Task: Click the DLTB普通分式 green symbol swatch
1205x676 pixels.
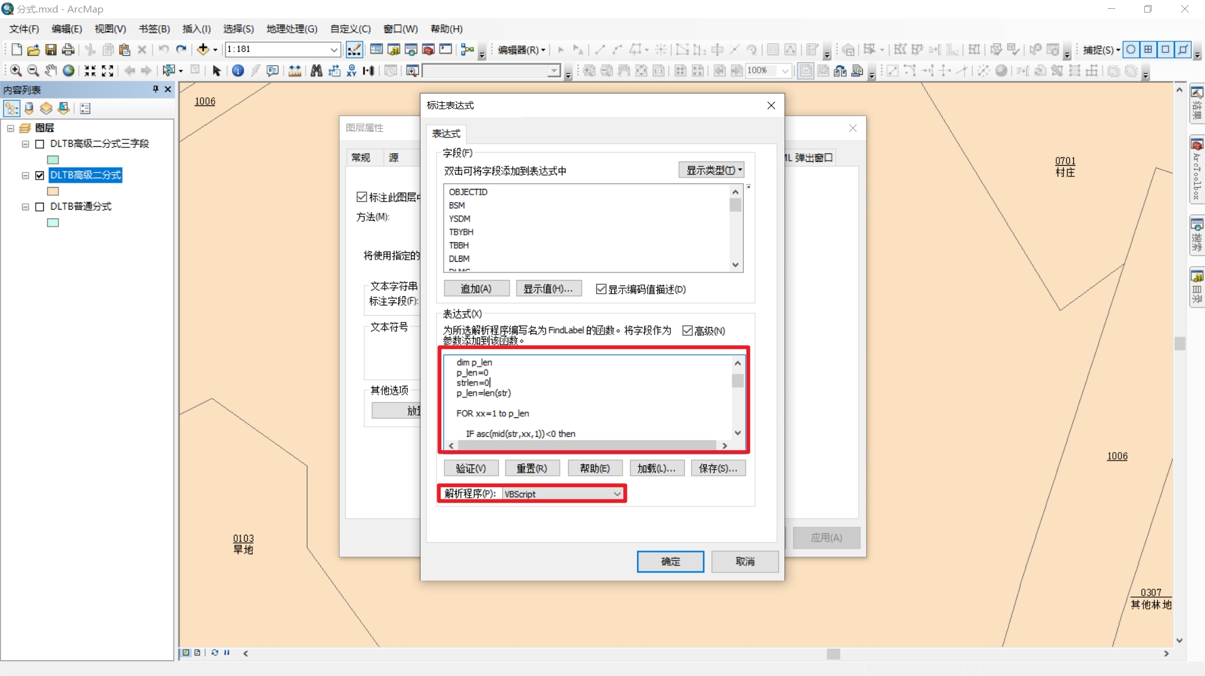Action: point(53,223)
